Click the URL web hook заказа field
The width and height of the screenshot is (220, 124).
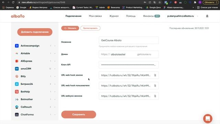pyautogui.click(x=129, y=75)
